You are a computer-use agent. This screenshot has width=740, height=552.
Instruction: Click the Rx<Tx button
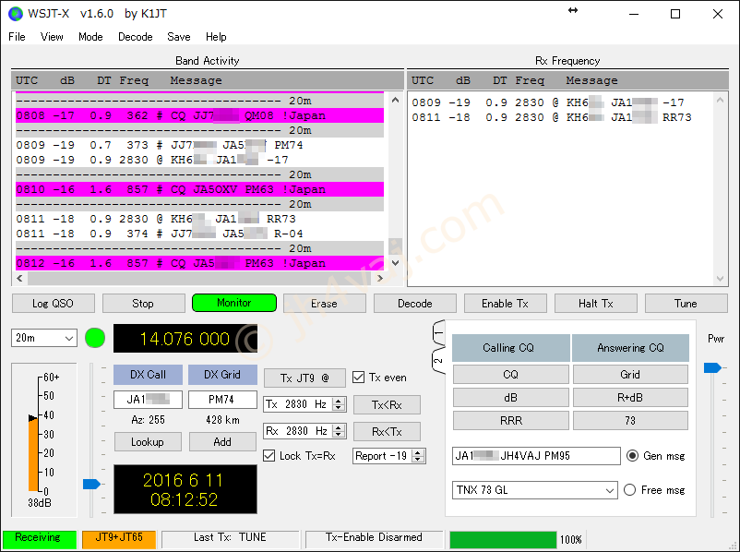387,432
